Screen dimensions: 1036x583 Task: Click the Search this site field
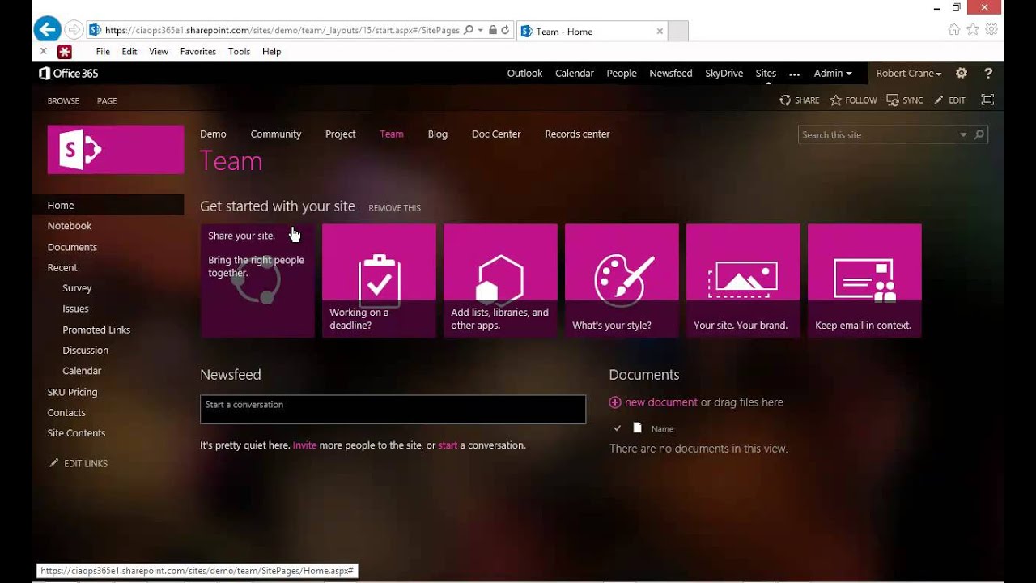tap(877, 135)
